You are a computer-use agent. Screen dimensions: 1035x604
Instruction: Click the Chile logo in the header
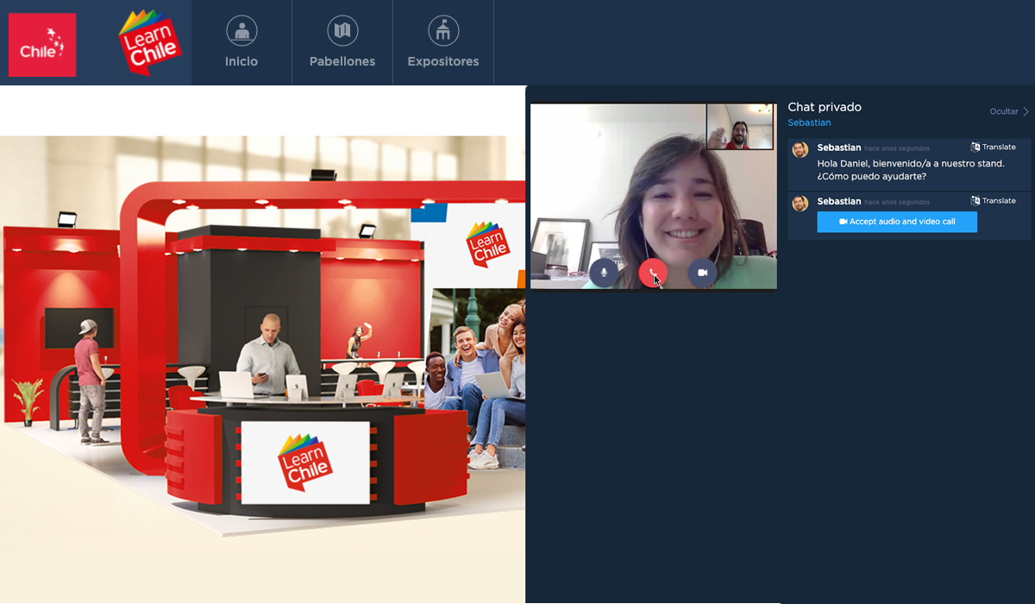point(42,45)
